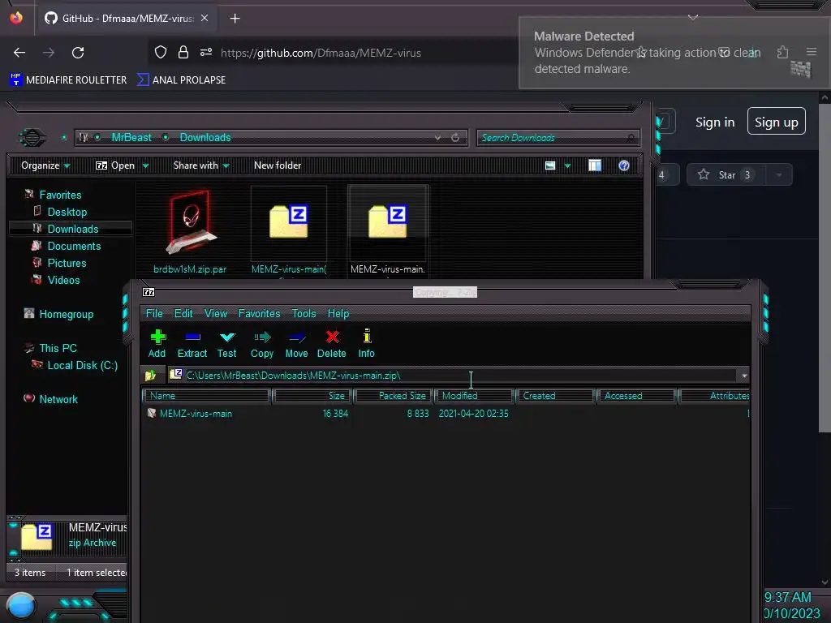Click the 7-Zip Delete toolbar icon

[x=332, y=337]
